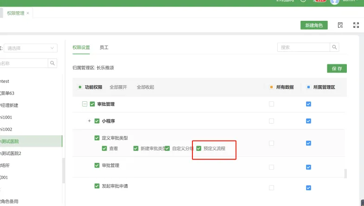Collapse the 审批管理 tree node
The width and height of the screenshot is (364, 206).
point(85,104)
